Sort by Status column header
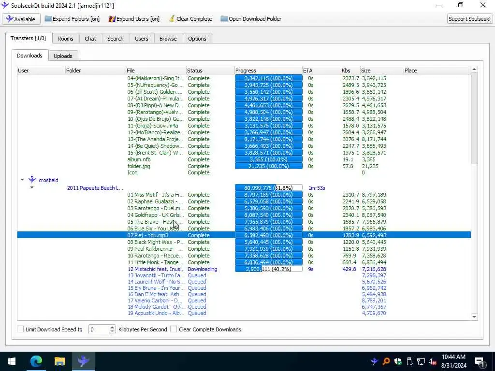Viewport: 495px width, 371px height. pos(210,71)
